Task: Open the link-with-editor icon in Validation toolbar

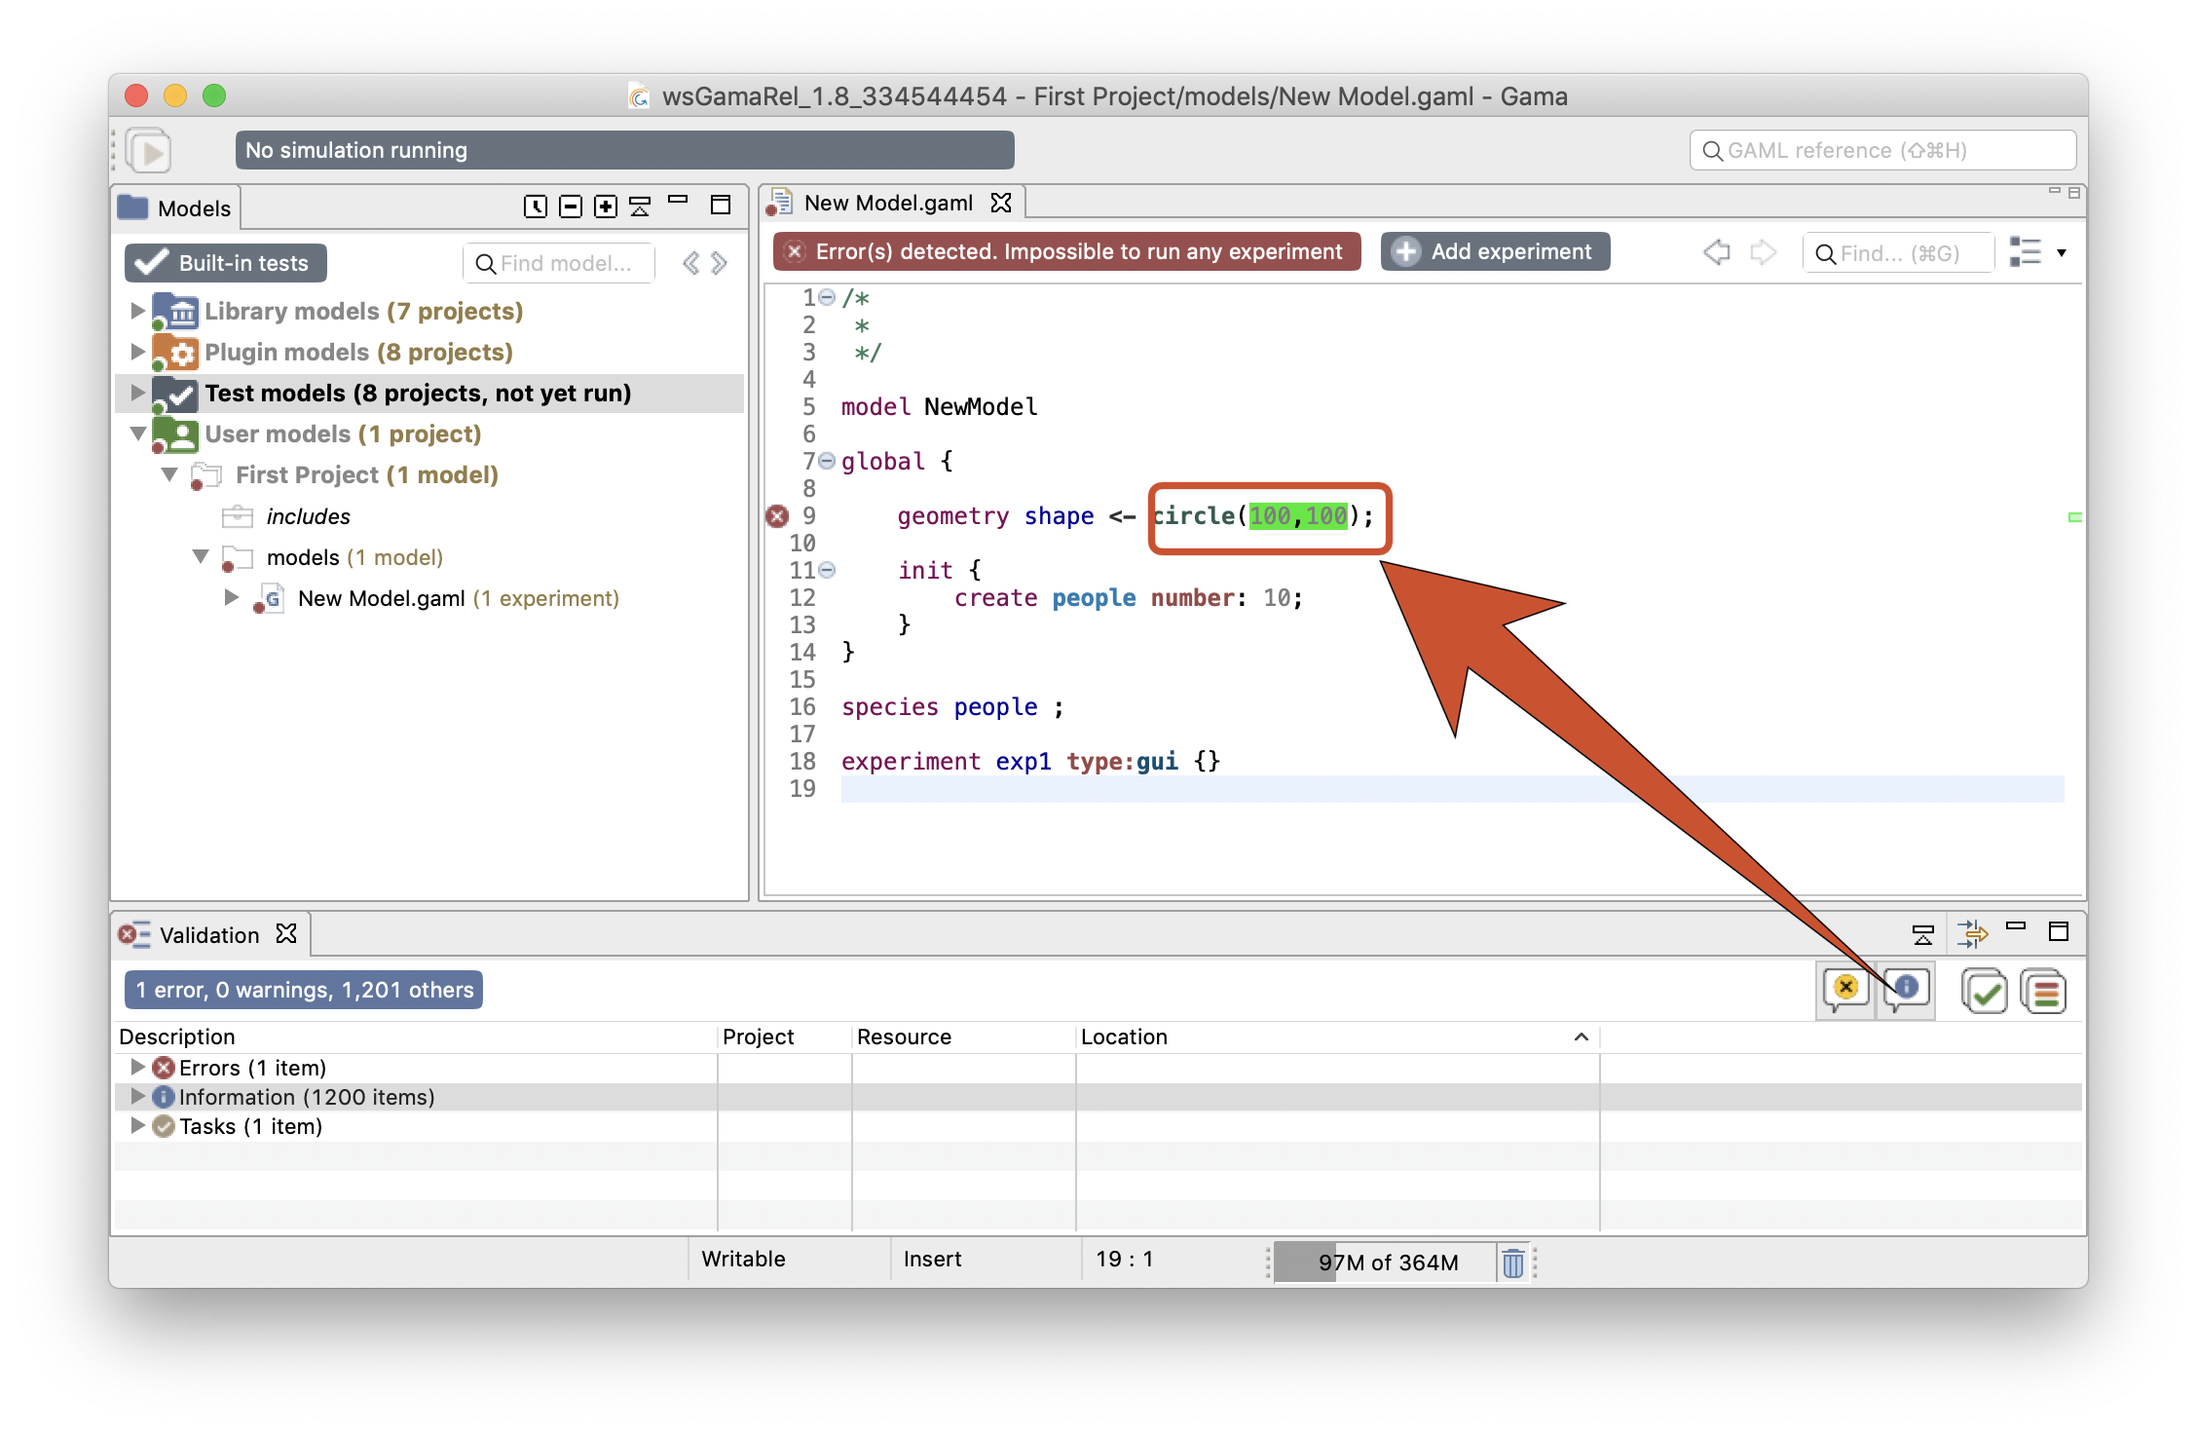Action: [1975, 932]
